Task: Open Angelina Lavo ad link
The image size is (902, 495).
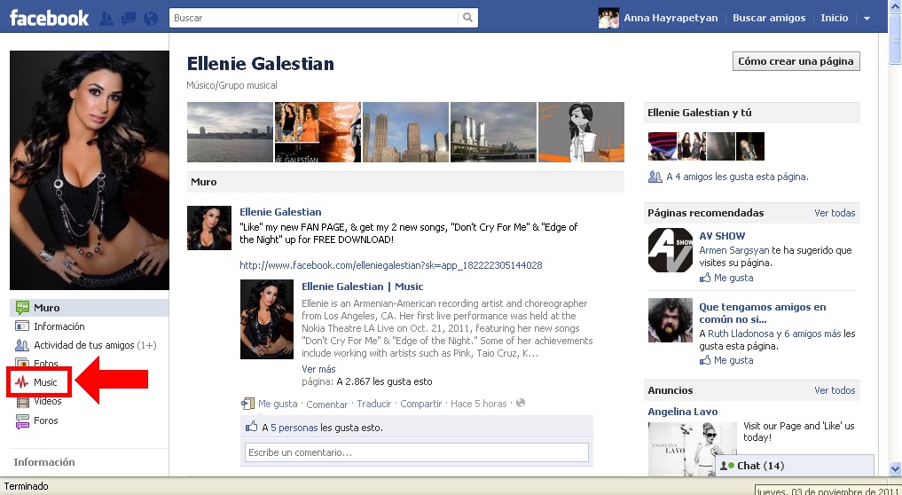Action: tap(683, 412)
